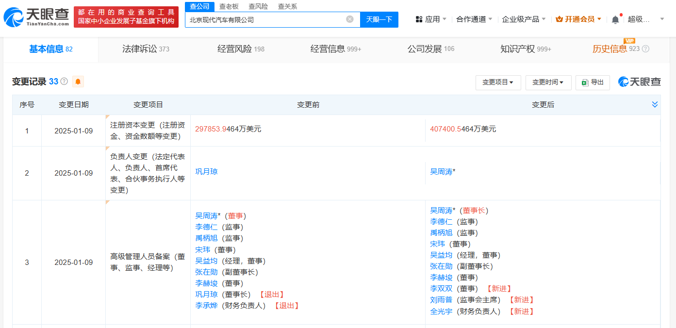The height and width of the screenshot is (328, 676).
Task: Click the 变更项目 column header
Action: [148, 105]
